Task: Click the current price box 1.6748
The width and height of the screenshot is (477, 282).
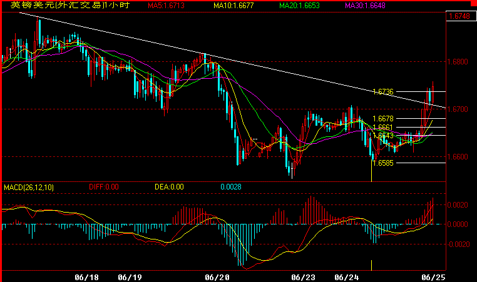Action: 461,16
